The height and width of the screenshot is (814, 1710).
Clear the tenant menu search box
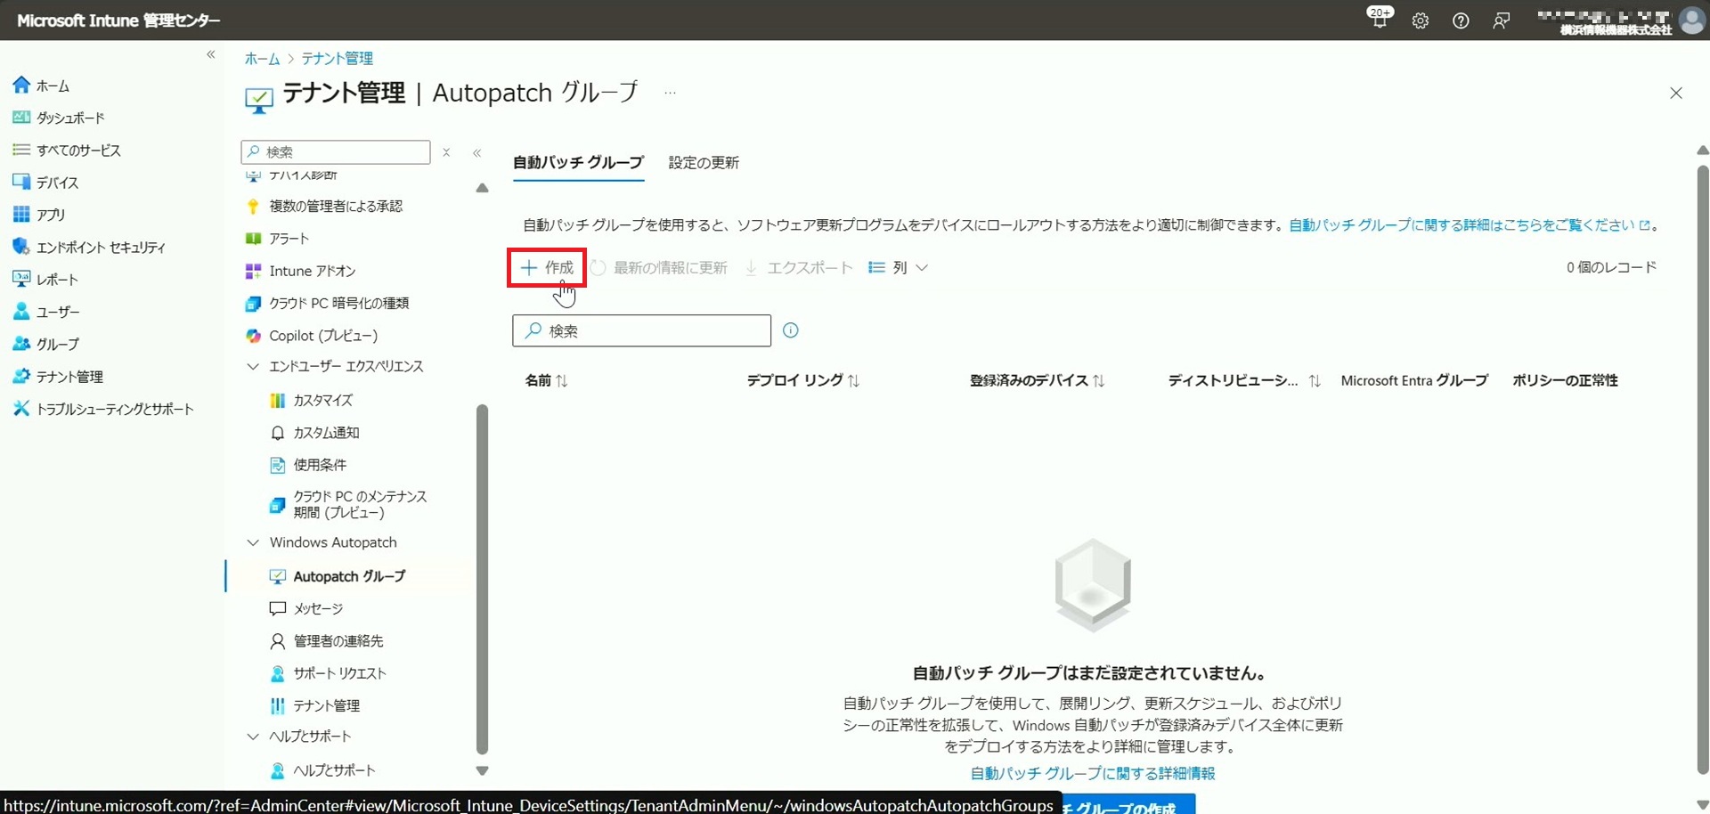446,152
